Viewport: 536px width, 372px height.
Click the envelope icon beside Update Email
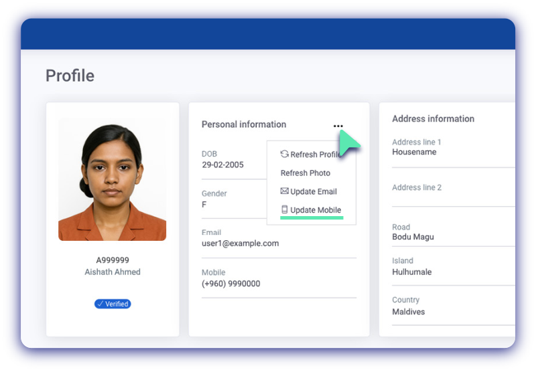284,191
